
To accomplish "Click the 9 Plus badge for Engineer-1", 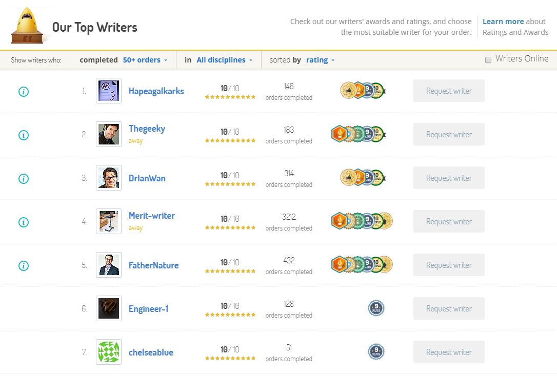I will [376, 308].
